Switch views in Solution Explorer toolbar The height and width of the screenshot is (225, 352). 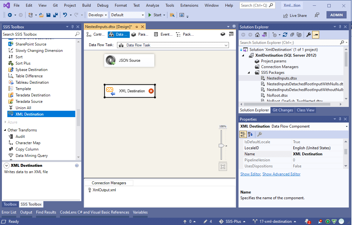(x=264, y=35)
